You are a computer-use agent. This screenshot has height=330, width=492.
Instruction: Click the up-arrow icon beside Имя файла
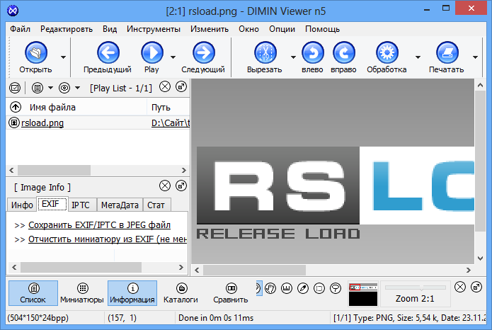pos(16,107)
